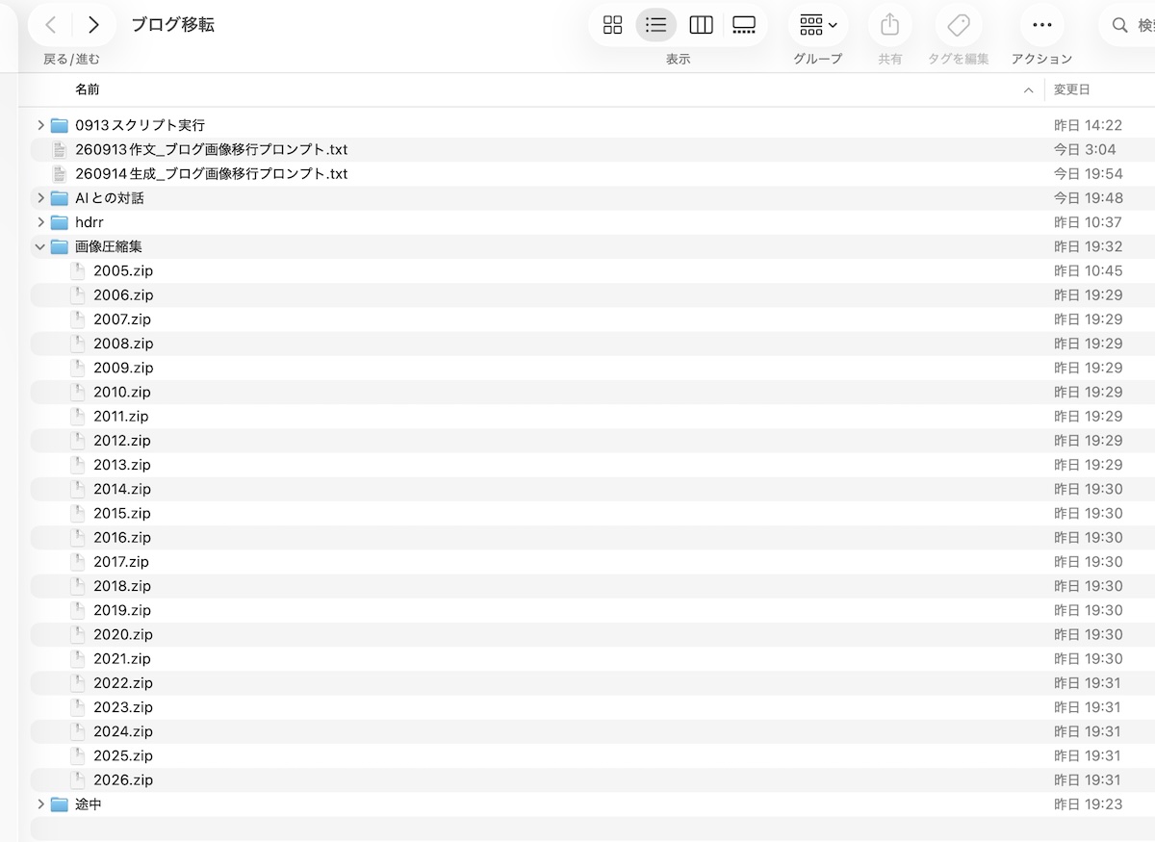Click the Edit Tags (タグを編集) icon
Screen dimensions: 1155x842
point(959,25)
